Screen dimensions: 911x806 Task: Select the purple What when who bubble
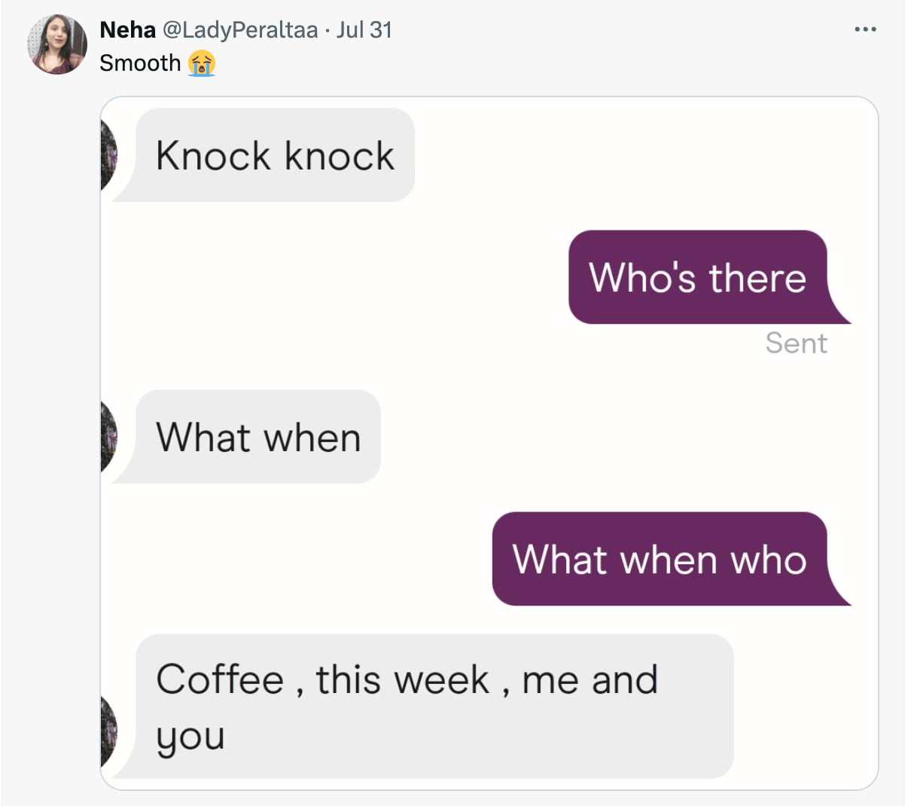(x=659, y=560)
